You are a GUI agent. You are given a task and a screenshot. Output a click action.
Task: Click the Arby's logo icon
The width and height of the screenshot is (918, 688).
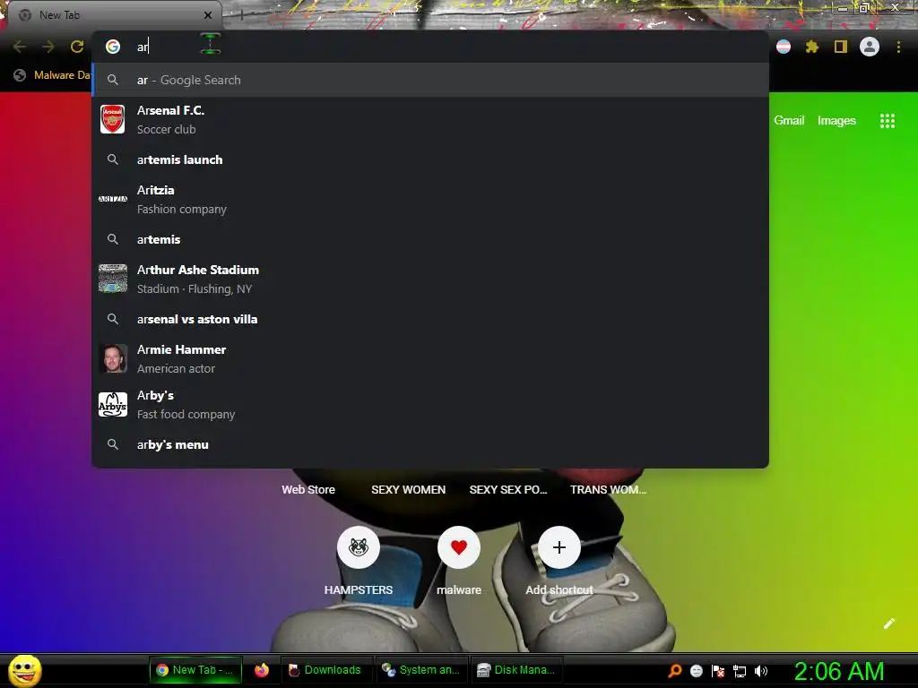pos(112,404)
